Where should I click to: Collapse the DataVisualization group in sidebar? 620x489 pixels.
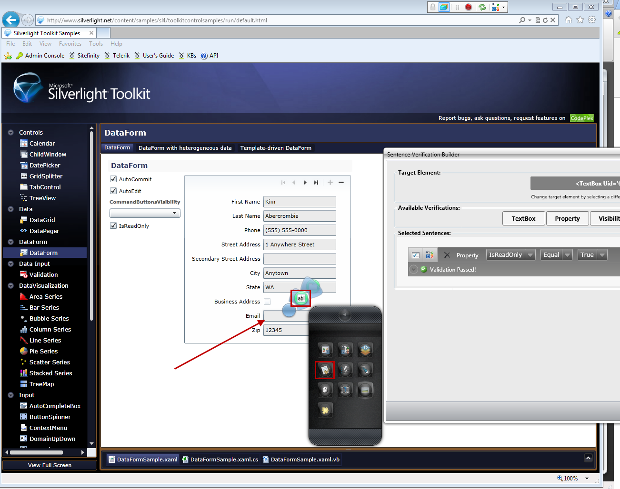point(10,285)
